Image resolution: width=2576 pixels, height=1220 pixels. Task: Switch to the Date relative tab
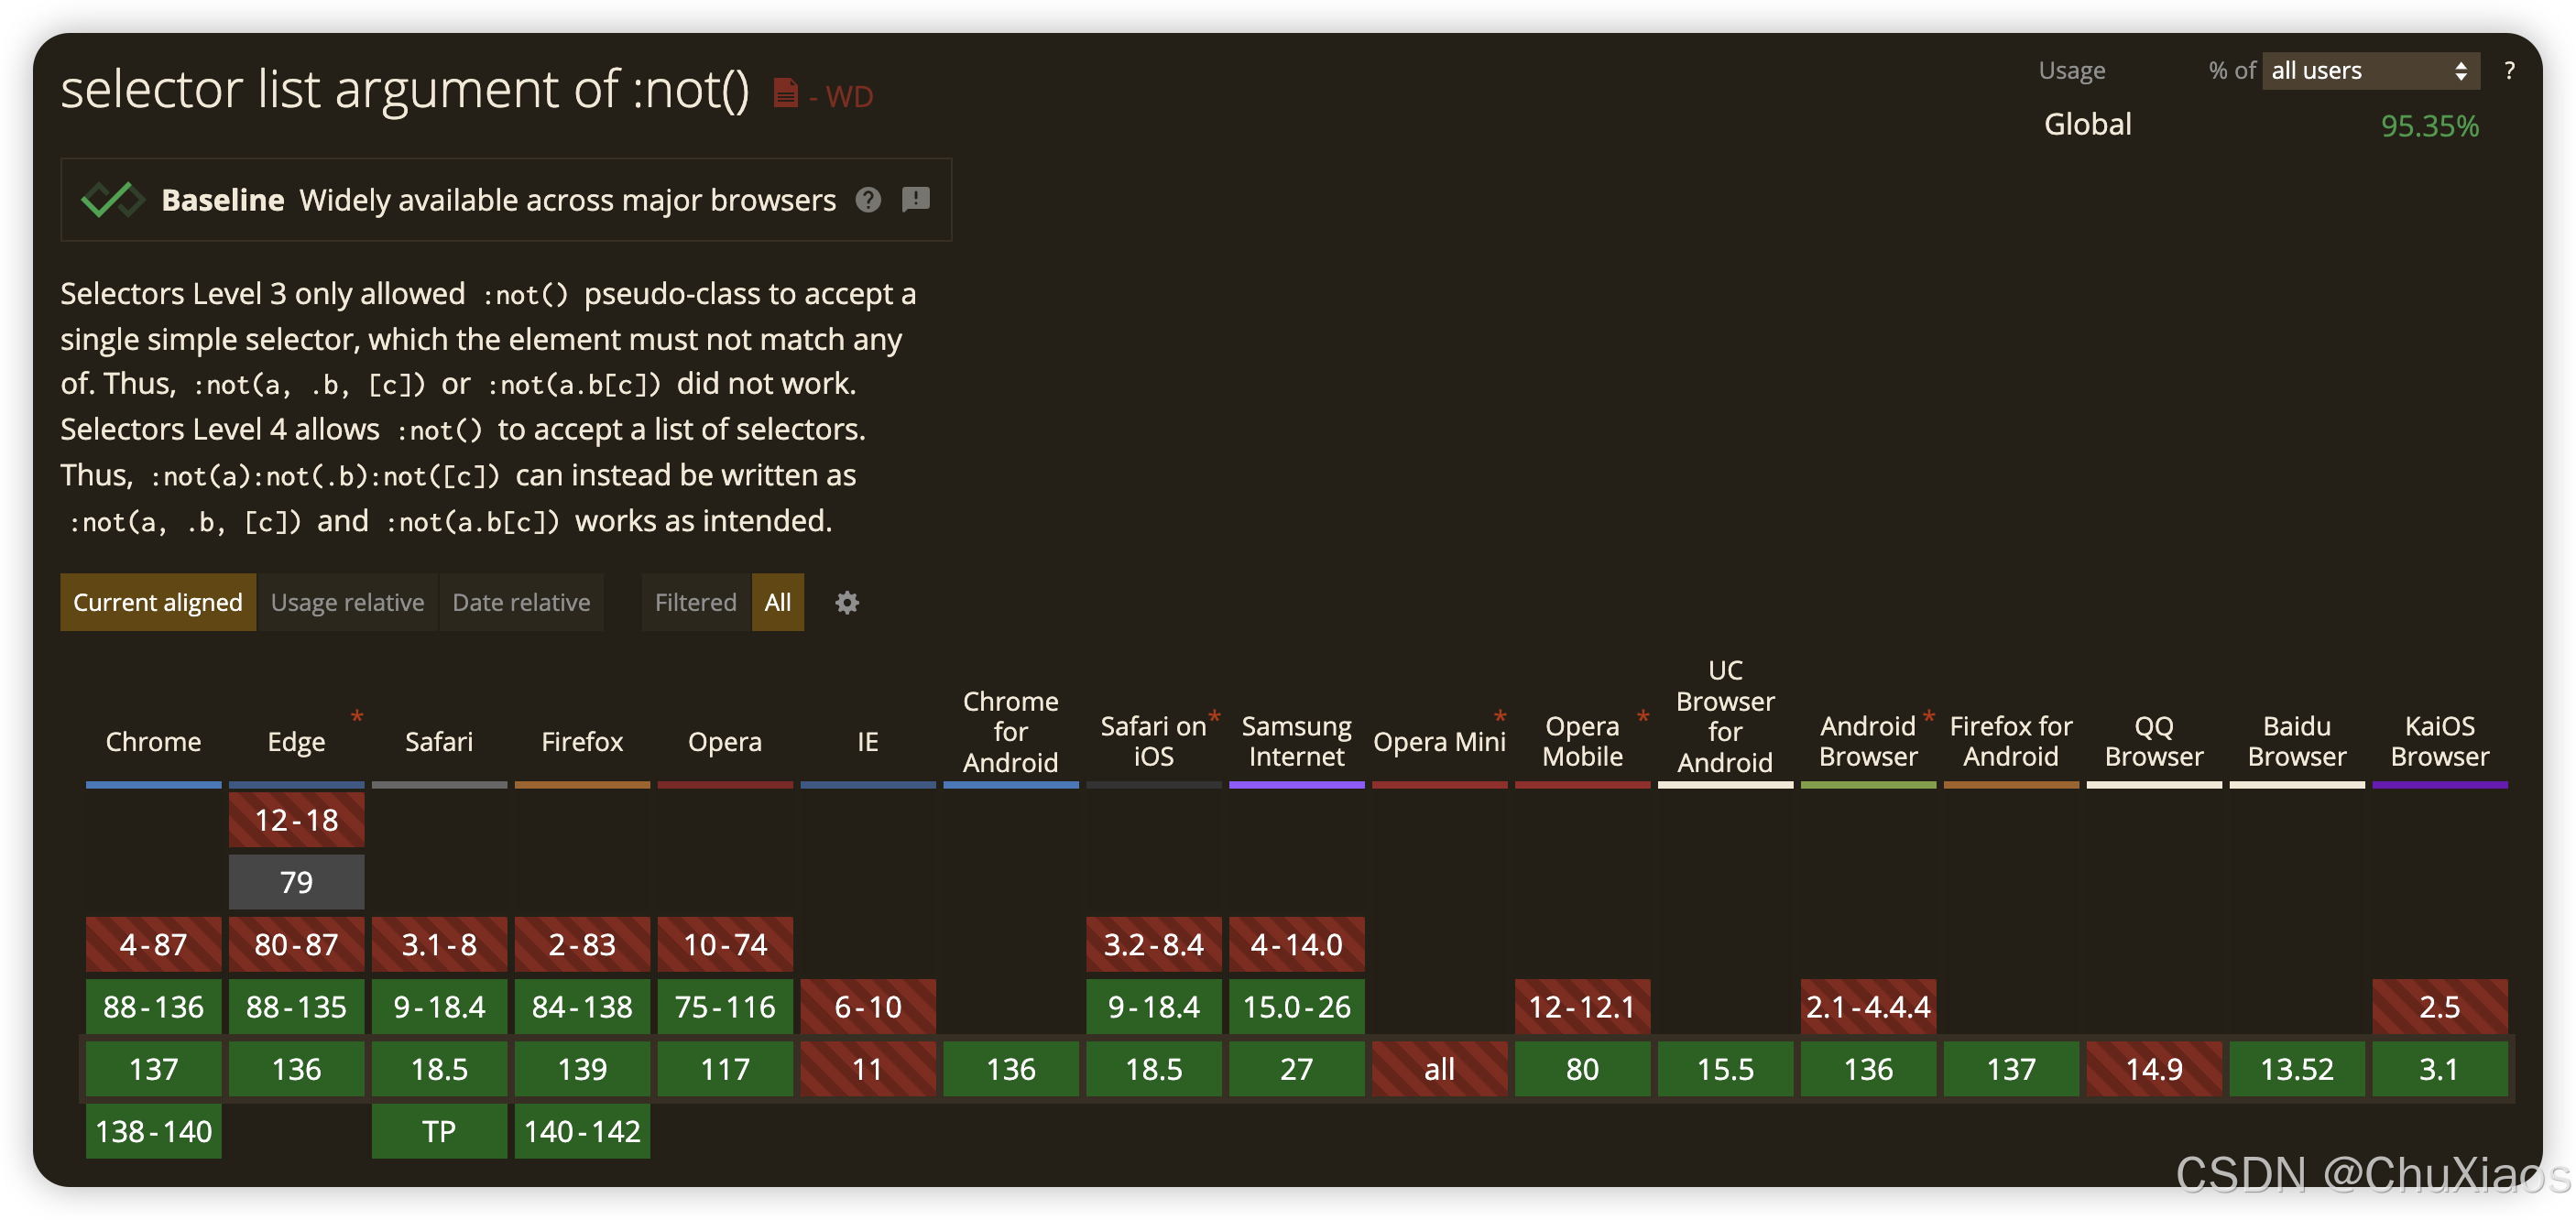tap(521, 602)
